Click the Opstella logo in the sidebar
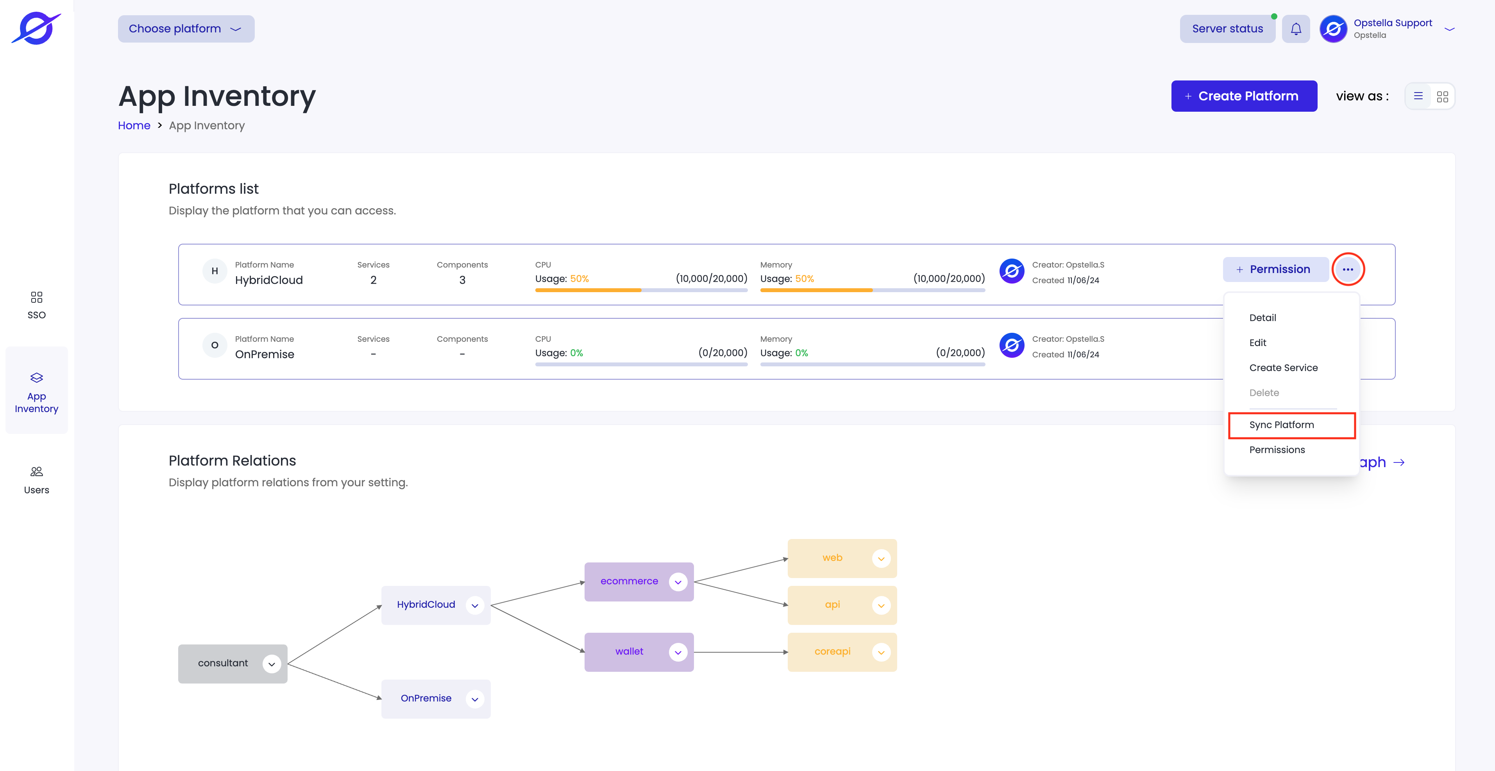1495x771 pixels. coord(36,28)
